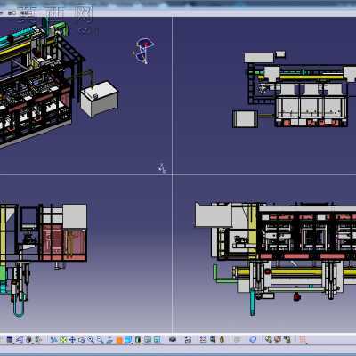
Task: Open the dark gray third toolbar icon from the left
Action: 29,339
